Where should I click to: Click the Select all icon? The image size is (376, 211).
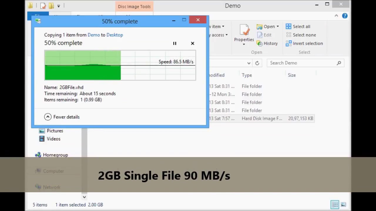288,26
